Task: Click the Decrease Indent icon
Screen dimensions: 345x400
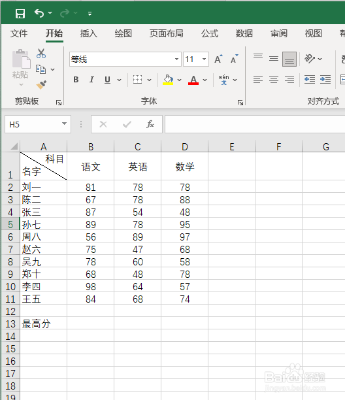Action: (310, 80)
